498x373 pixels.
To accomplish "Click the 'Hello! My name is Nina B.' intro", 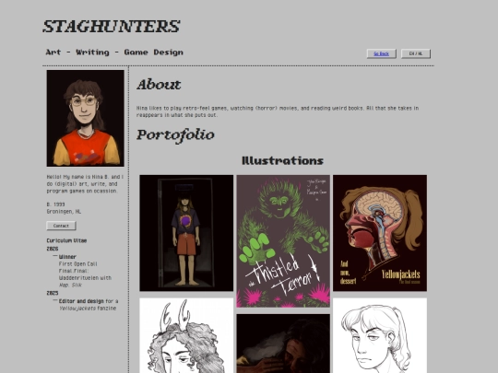I will [x=85, y=183].
